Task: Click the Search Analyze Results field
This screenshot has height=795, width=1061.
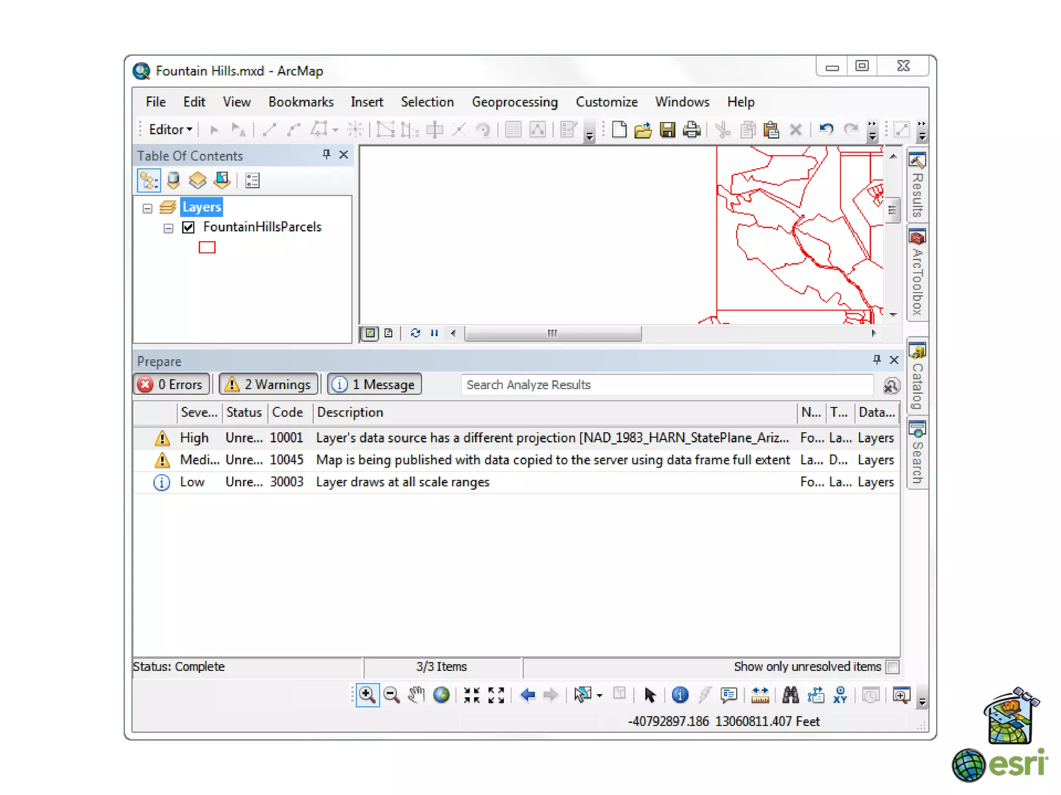Action: tap(666, 385)
